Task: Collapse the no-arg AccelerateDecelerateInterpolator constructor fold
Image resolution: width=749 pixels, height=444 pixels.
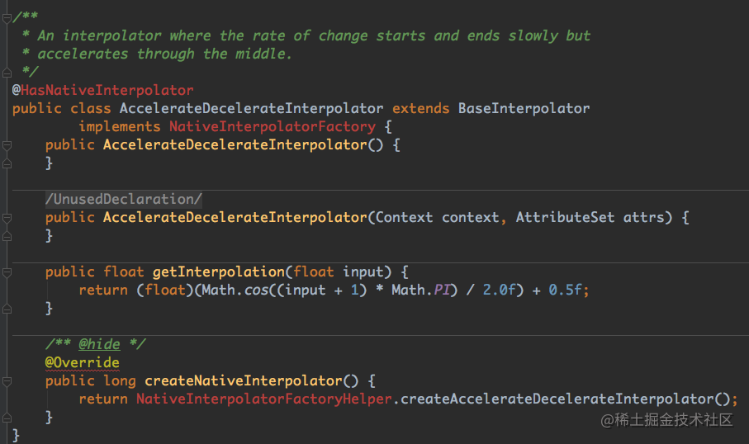Action: (7, 145)
